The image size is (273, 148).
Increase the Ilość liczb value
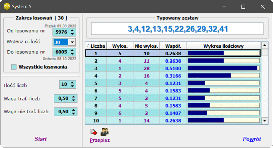72,83
